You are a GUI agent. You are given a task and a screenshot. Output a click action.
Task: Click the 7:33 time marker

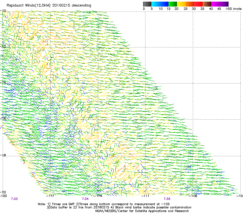(x=14, y=199)
